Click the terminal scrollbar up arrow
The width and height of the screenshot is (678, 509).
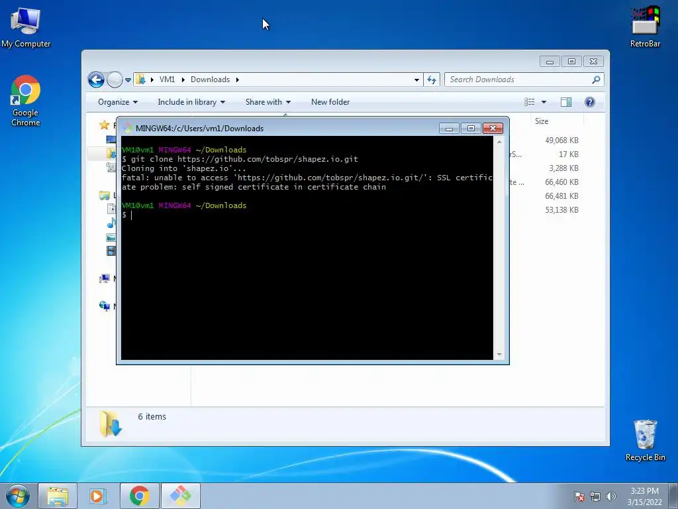click(x=499, y=142)
